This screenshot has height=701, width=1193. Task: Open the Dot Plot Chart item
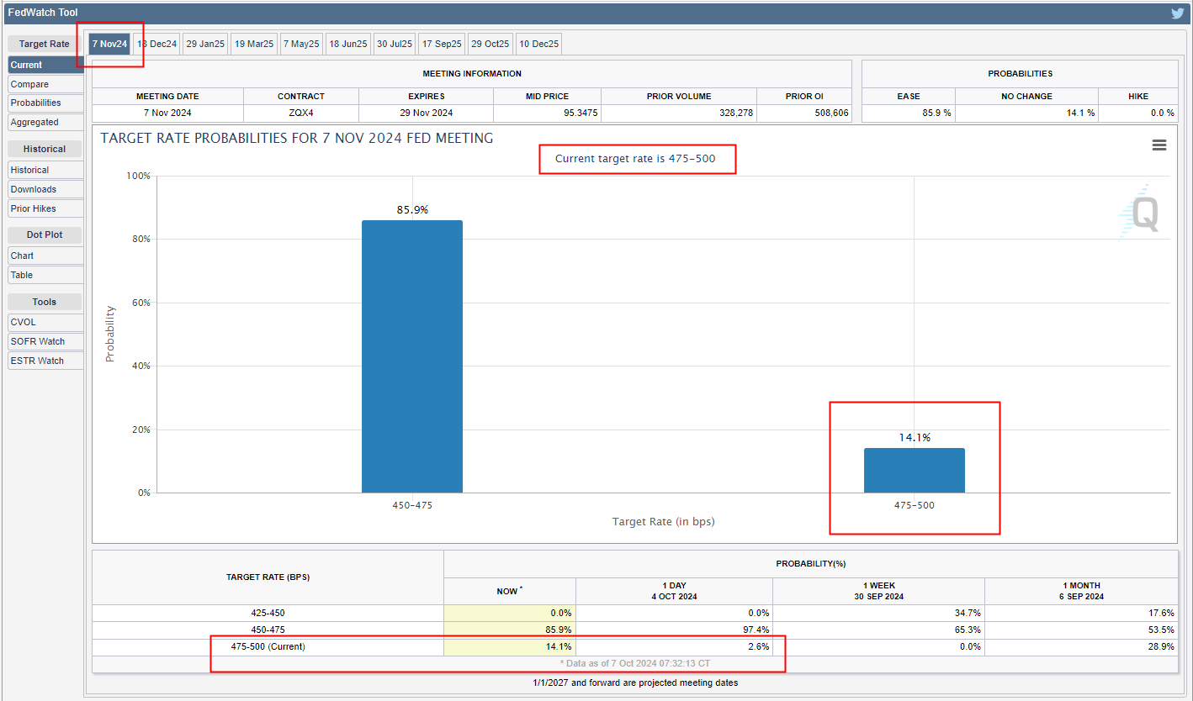(45, 256)
